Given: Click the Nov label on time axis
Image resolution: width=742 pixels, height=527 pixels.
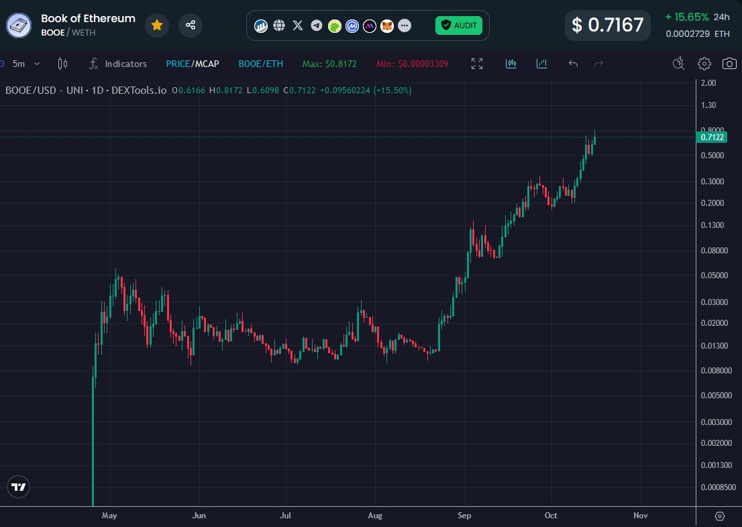Looking at the screenshot, I should point(640,516).
